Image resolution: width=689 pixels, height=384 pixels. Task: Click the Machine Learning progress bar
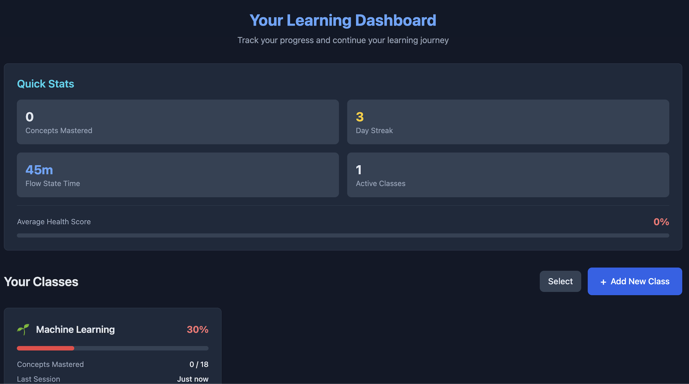point(112,348)
